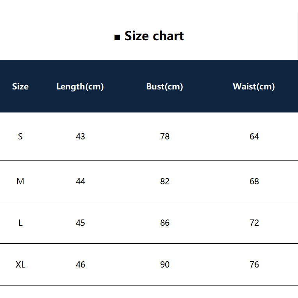Click the L size row label
The width and height of the screenshot is (298, 298).
pyautogui.click(x=20, y=223)
